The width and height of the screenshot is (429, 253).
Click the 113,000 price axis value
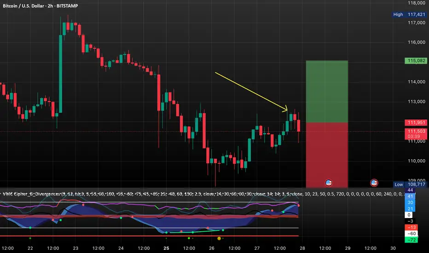pyautogui.click(x=417, y=102)
